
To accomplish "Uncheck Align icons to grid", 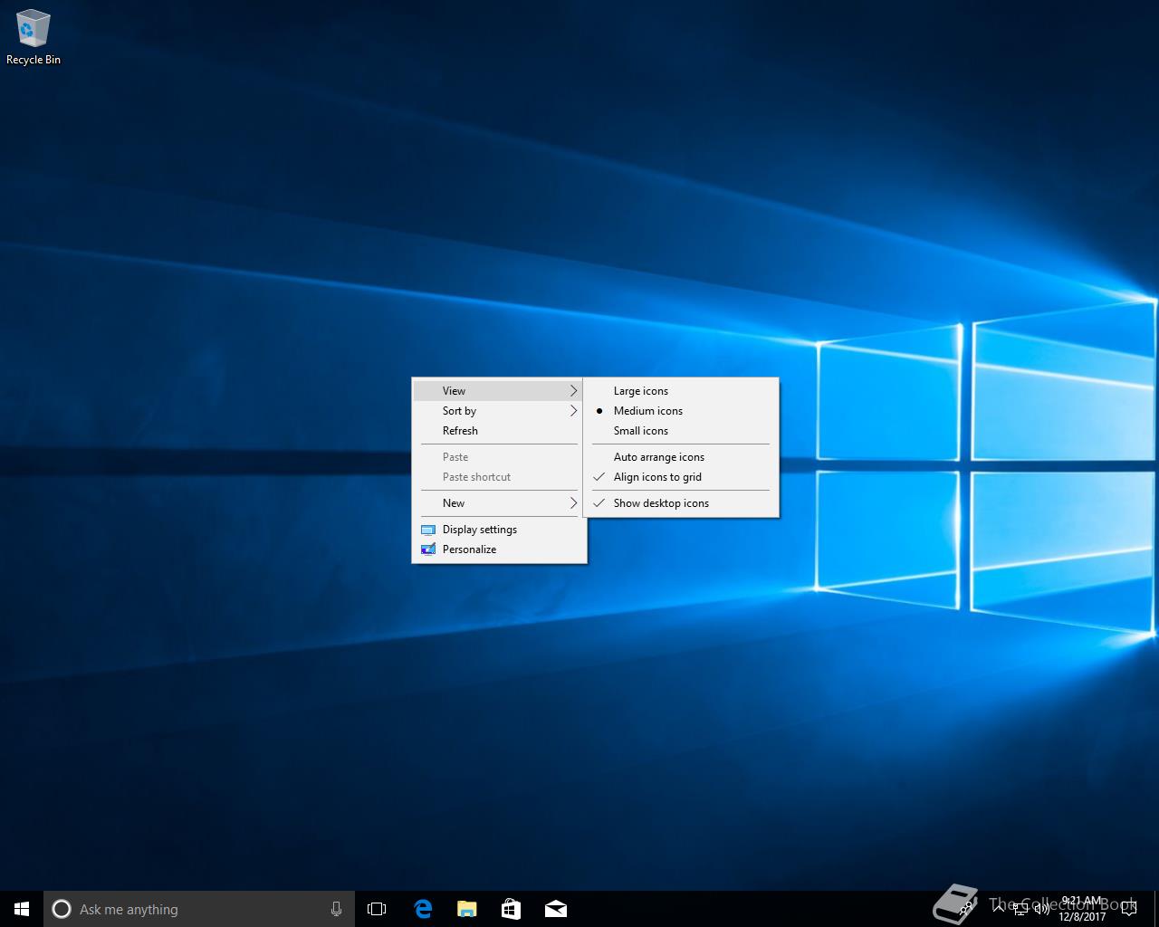I will click(657, 477).
